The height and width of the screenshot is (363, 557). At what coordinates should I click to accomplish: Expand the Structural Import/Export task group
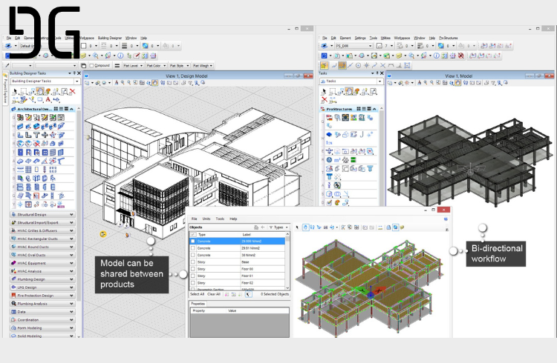(42, 223)
